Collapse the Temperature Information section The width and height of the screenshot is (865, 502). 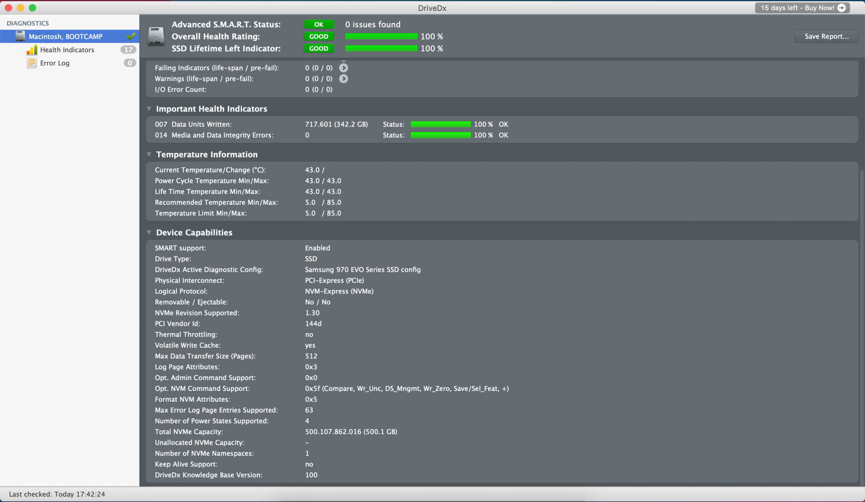(149, 154)
